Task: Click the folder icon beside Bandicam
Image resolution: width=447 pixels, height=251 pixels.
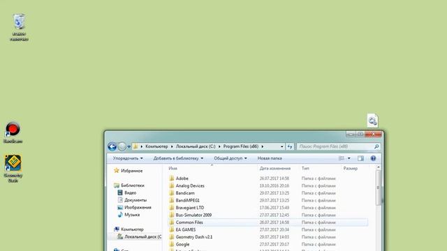Action: pyautogui.click(x=171, y=193)
